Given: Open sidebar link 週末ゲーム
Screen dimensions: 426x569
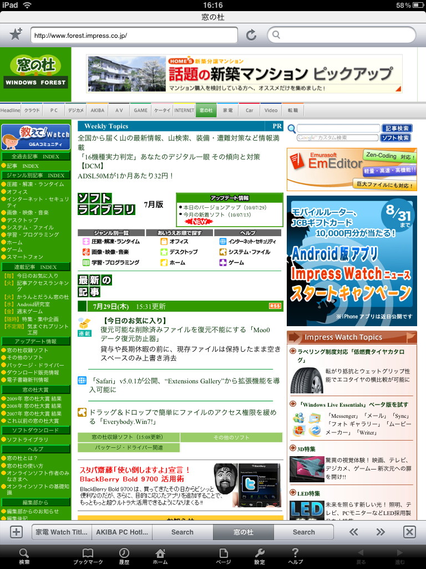Looking at the screenshot, I should click(30, 311).
